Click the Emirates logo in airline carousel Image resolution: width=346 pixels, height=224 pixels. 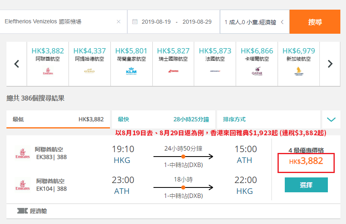point(48,71)
